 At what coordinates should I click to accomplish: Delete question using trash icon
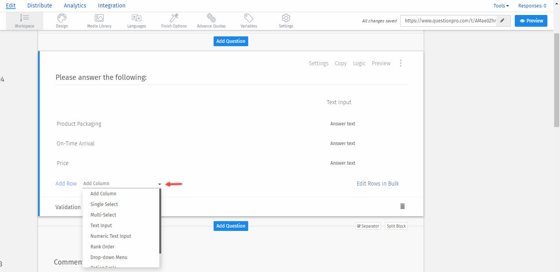click(402, 206)
